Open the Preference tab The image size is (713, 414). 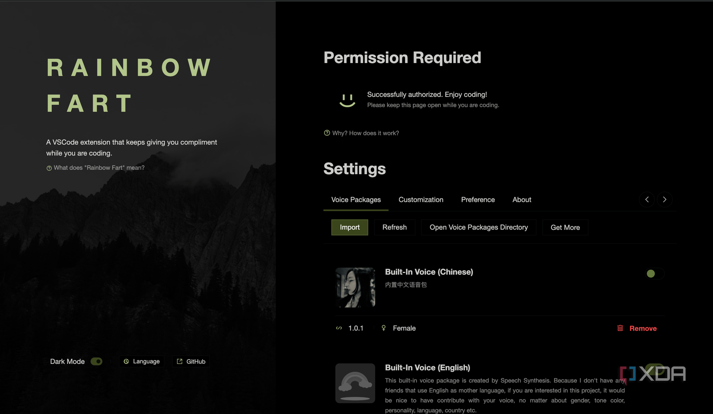coord(478,200)
